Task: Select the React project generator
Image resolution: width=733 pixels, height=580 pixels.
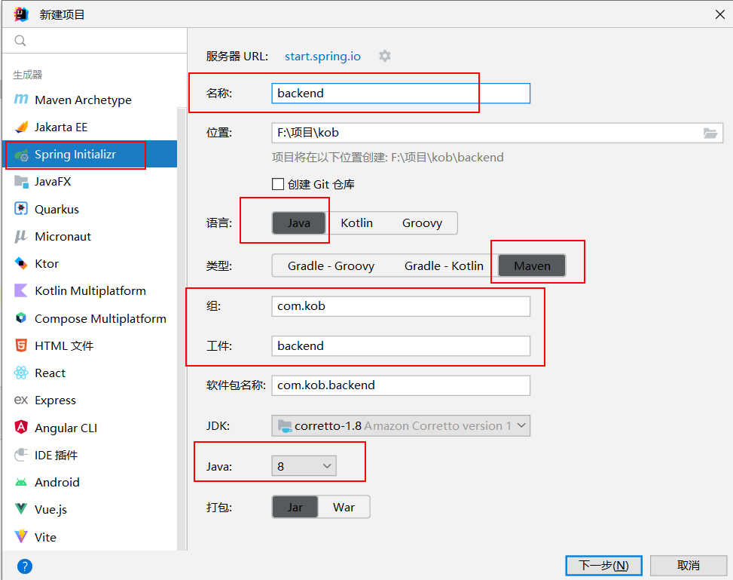Action: 50,373
